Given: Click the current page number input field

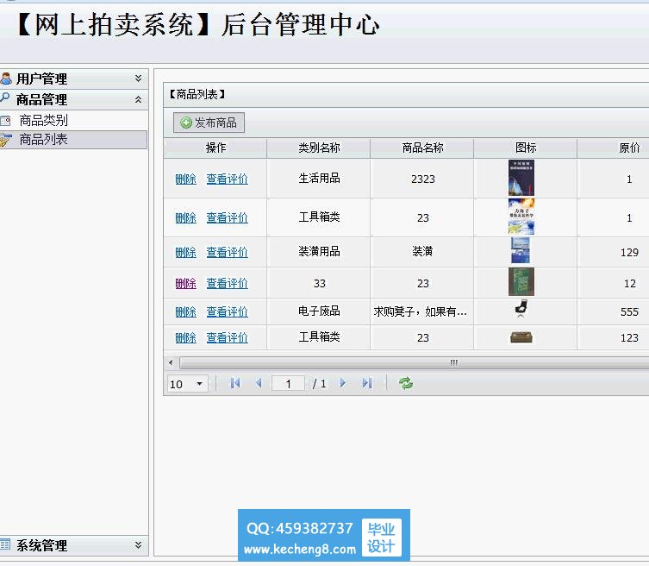Looking at the screenshot, I should 288,383.
